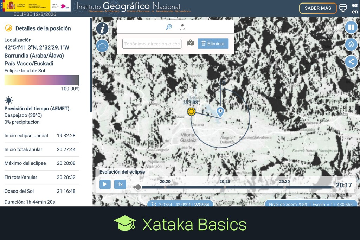This screenshot has height=240, width=360.
Task: Toggle the cloud cover layer button
Action: click(102, 46)
